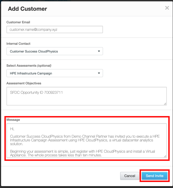Click the 'Select Assessments (optional)' label

29,66
